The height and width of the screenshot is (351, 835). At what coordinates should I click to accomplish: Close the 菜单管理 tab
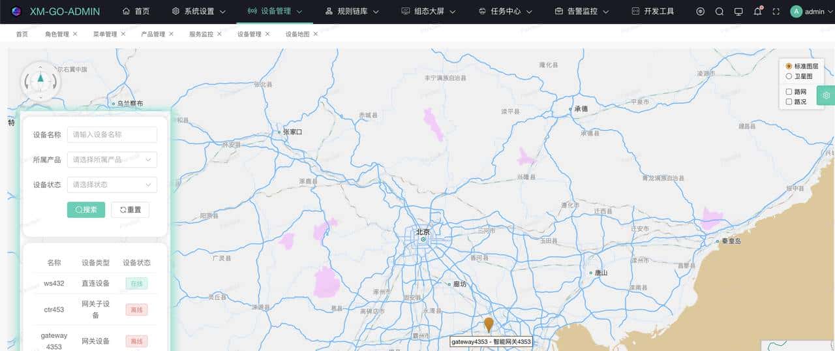tap(123, 34)
